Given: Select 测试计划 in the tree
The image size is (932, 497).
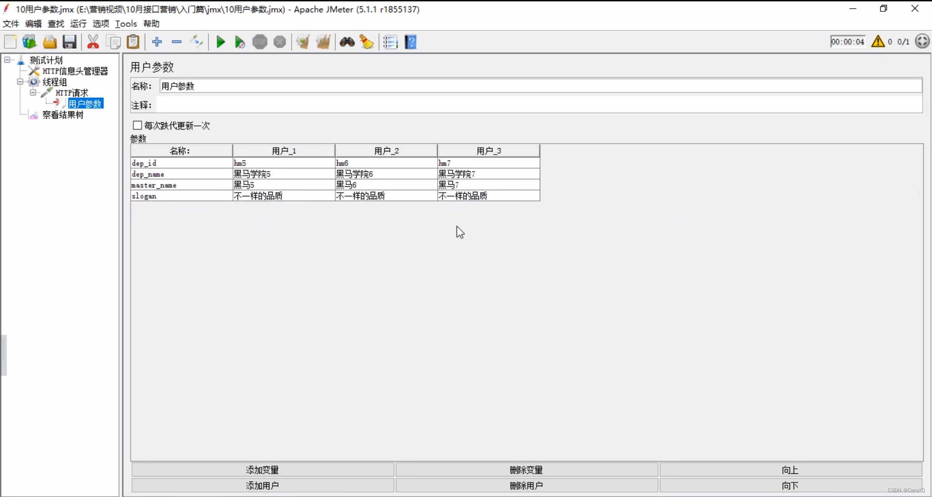Looking at the screenshot, I should point(46,60).
